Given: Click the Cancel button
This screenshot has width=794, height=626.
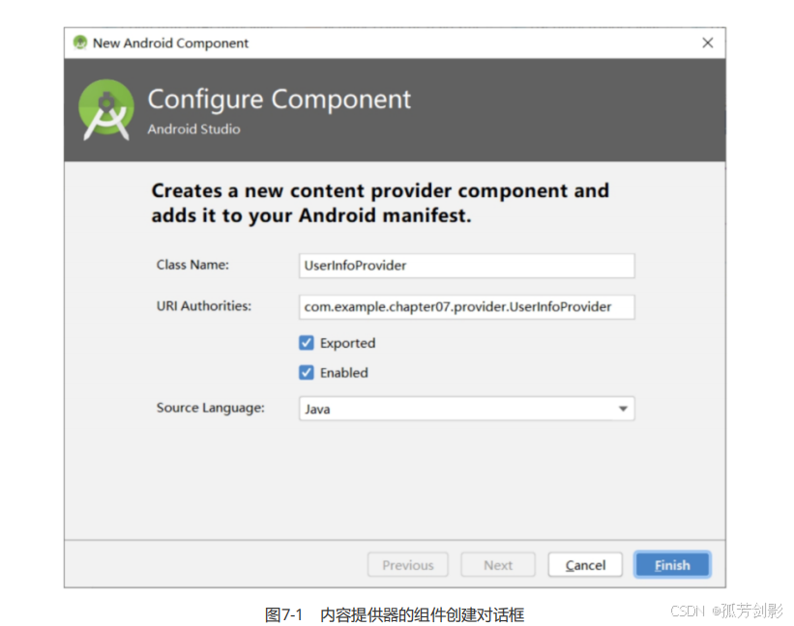Looking at the screenshot, I should point(585,564).
